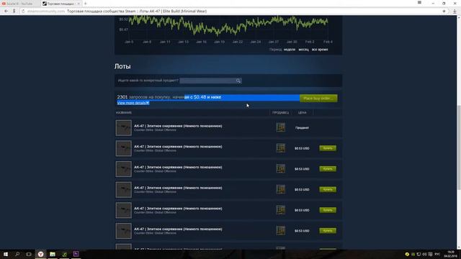Open the taskbar icon left of Premiere Pro
The width and height of the screenshot is (461, 259).
pyautogui.click(x=64, y=254)
